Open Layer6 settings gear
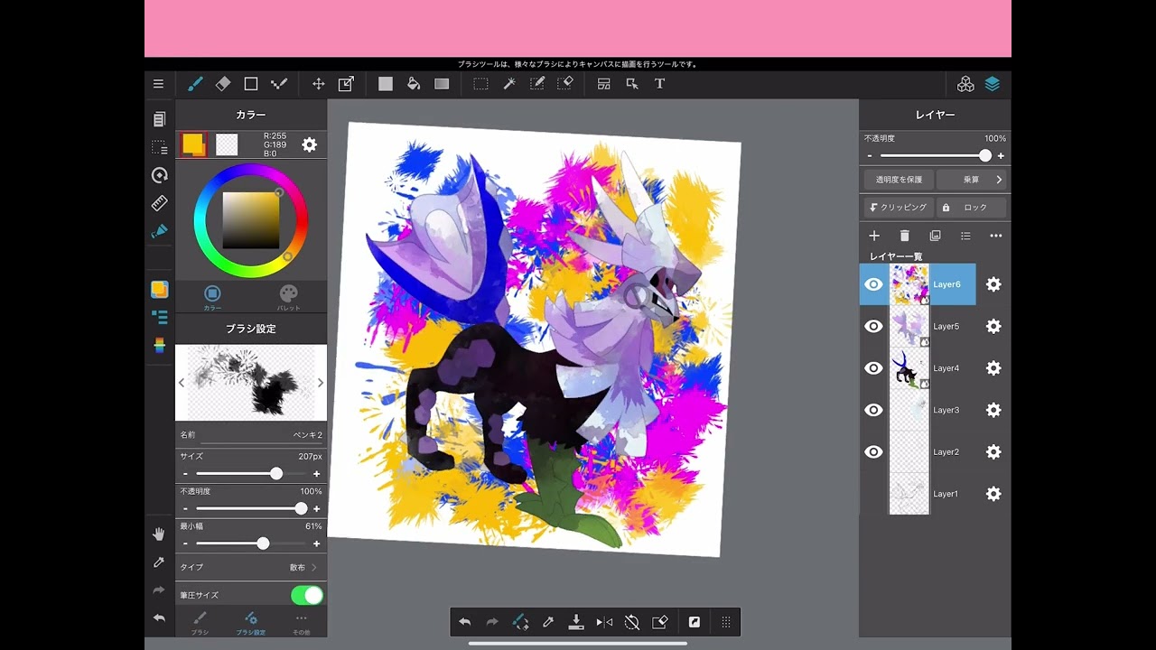 [993, 284]
